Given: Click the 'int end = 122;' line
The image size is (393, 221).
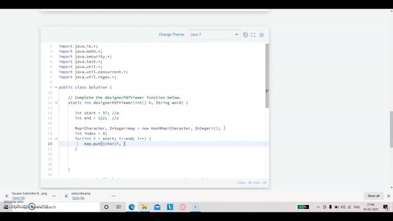Looking at the screenshot, I should click(x=97, y=118).
